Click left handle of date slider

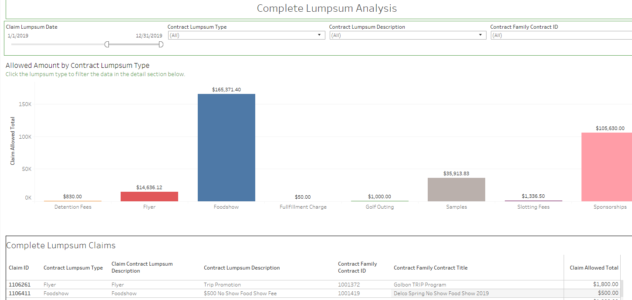point(107,44)
